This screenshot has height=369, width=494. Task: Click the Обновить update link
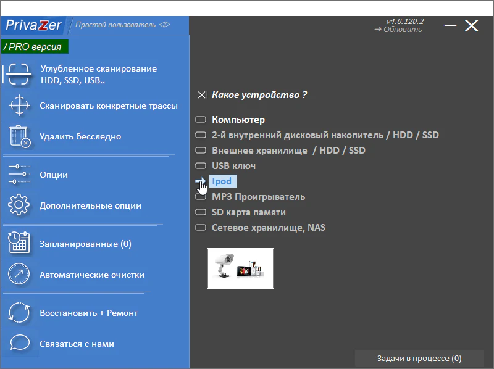(x=402, y=30)
